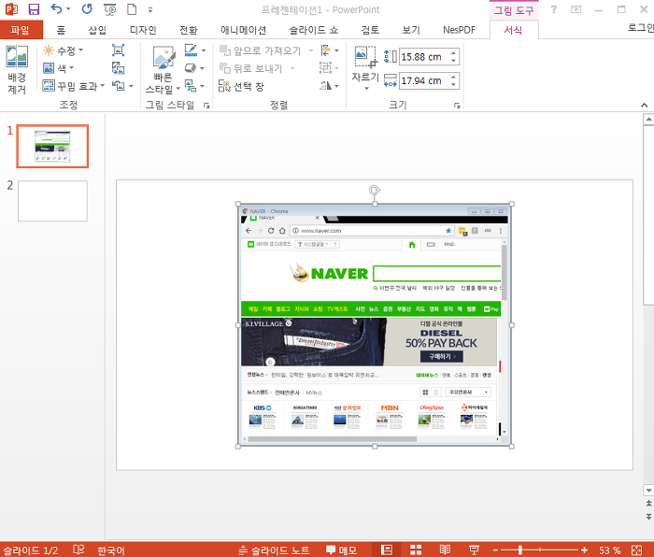The width and height of the screenshot is (654, 557).
Task: Switch to Slide Sorter view icon
Action: point(416,550)
